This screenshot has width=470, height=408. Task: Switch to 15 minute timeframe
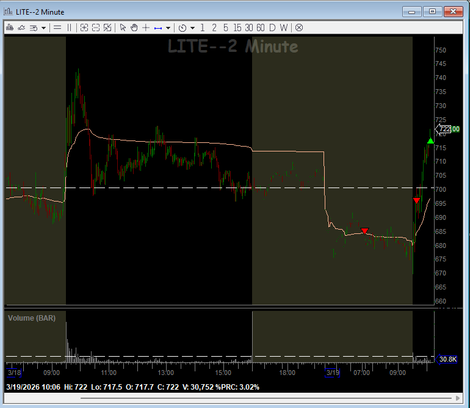237,28
